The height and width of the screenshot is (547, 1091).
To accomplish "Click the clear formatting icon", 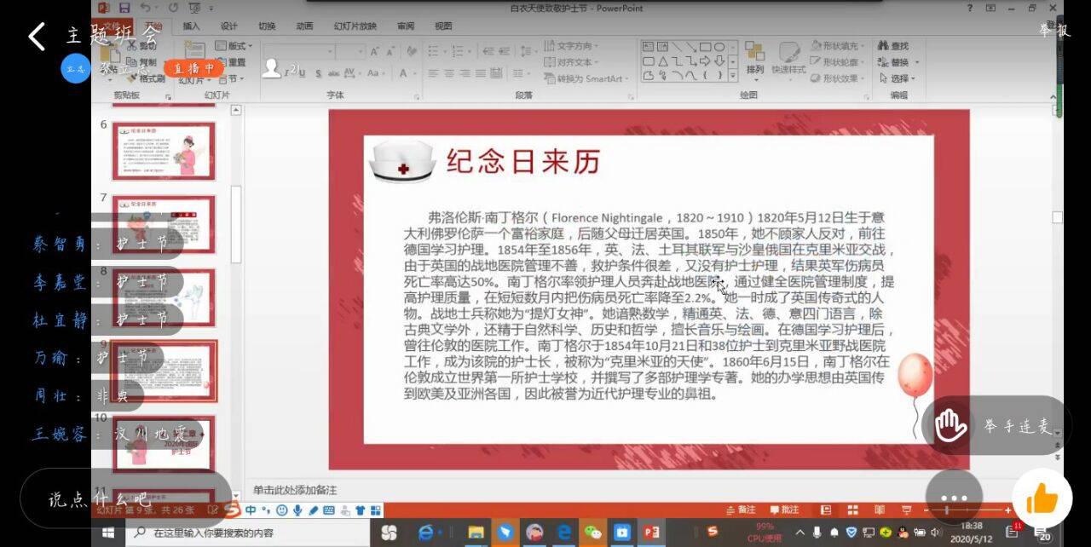I will coord(413,52).
